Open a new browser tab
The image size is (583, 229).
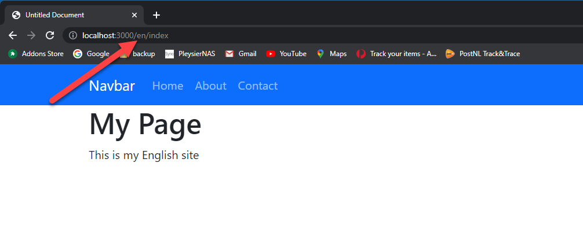click(156, 15)
